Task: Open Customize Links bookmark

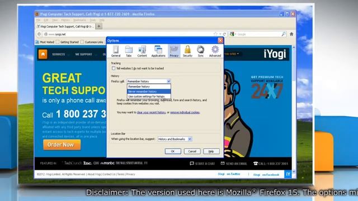Action: tap(92, 42)
